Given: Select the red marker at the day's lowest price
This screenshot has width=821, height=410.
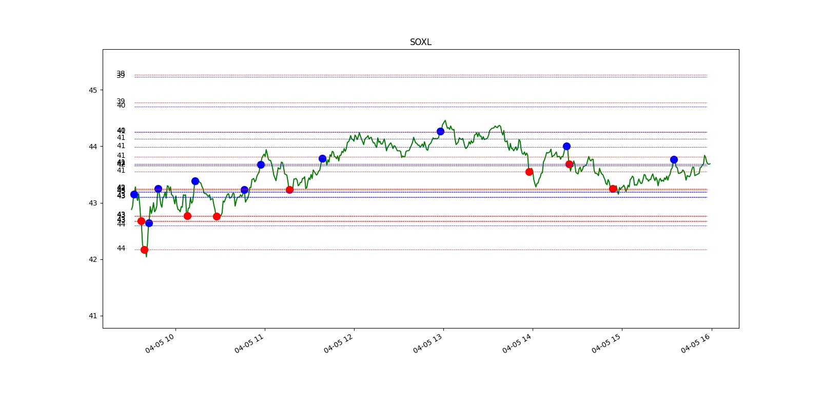Looking at the screenshot, I should tap(144, 250).
